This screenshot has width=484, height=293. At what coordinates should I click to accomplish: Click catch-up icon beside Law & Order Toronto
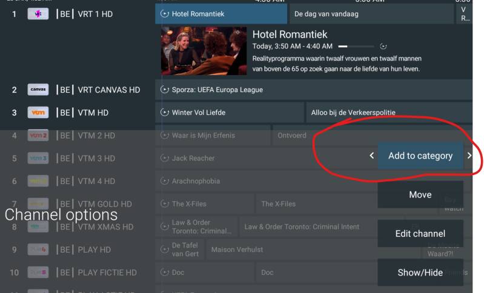pyautogui.click(x=165, y=226)
